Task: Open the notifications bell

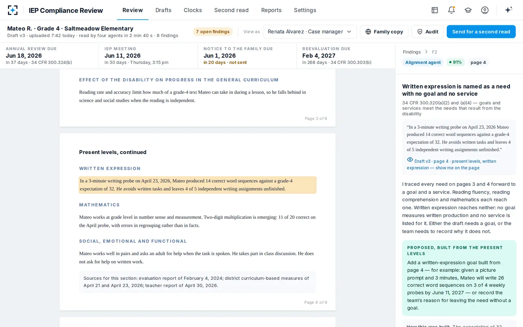Action: [x=451, y=10]
